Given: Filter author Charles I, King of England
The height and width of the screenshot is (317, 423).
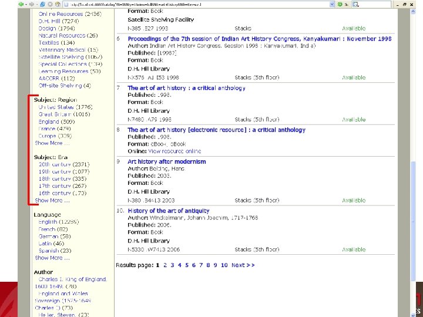Looking at the screenshot, I should pyautogui.click(x=71, y=283).
